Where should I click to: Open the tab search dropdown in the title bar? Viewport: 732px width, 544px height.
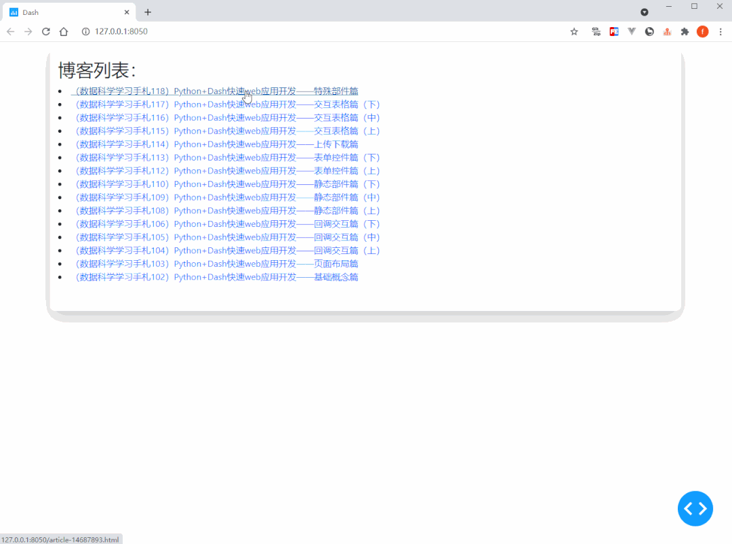click(x=645, y=12)
